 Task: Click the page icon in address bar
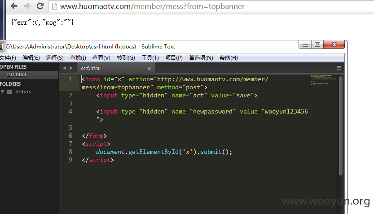click(x=54, y=6)
